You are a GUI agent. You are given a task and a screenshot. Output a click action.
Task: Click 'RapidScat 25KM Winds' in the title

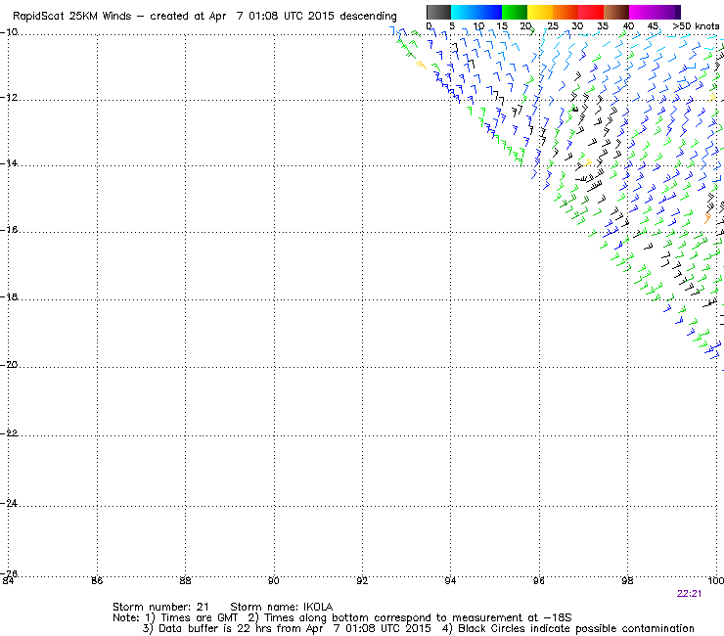point(72,17)
